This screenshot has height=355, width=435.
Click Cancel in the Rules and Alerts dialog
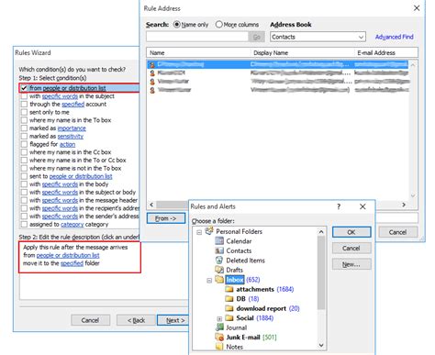click(351, 248)
